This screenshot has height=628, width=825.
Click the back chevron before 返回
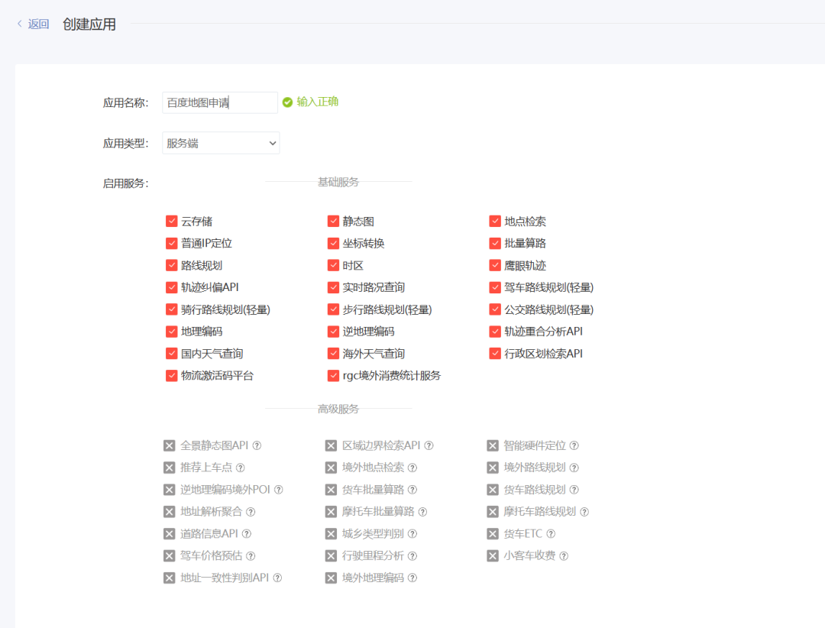click(x=19, y=24)
